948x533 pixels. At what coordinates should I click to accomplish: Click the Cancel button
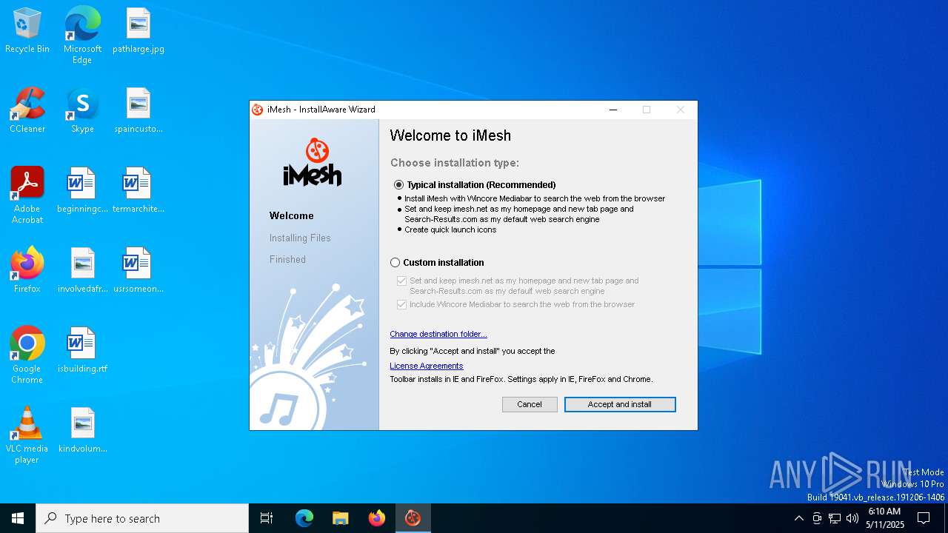pyautogui.click(x=530, y=405)
